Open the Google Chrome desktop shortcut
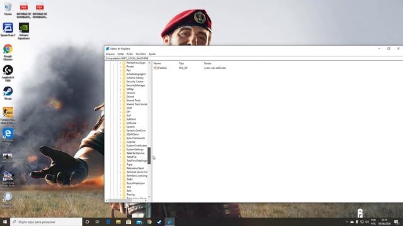The height and width of the screenshot is (226, 403). pyautogui.click(x=8, y=52)
